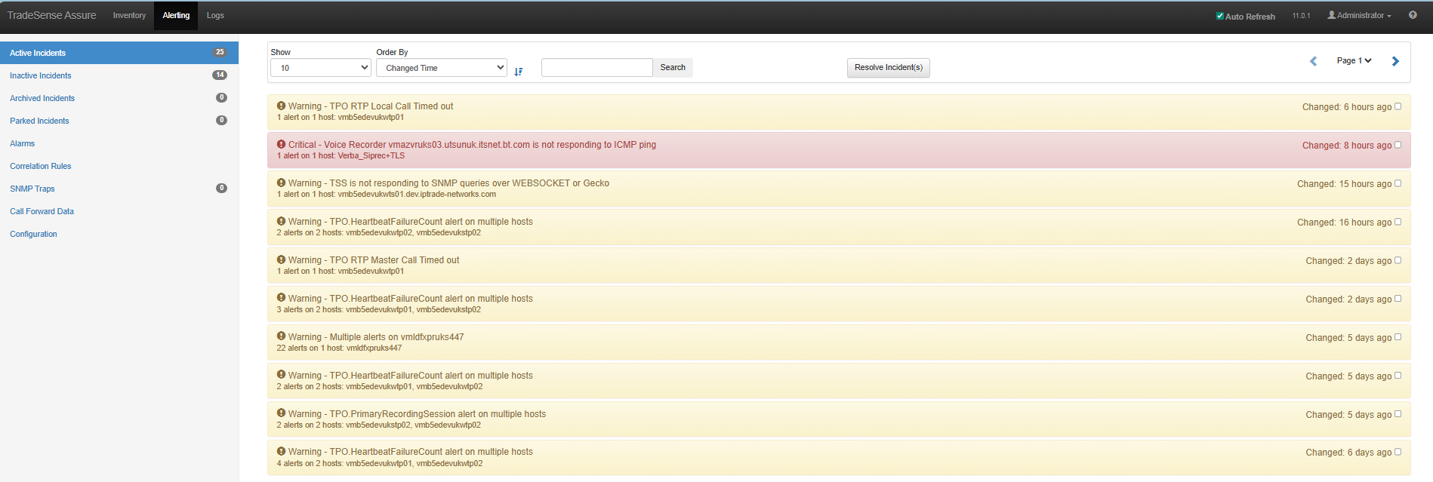Open Correlation Rules

pos(41,166)
